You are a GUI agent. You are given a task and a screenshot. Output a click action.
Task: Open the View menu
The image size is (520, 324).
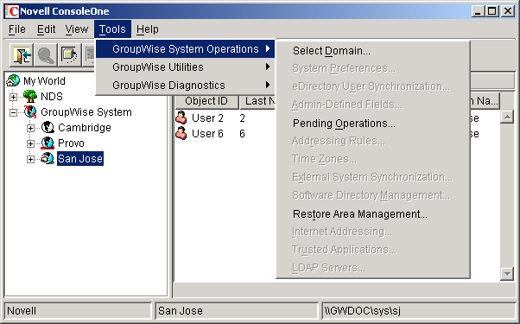(77, 29)
